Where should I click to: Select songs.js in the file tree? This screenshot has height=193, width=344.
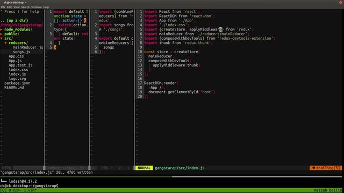(x=21, y=52)
